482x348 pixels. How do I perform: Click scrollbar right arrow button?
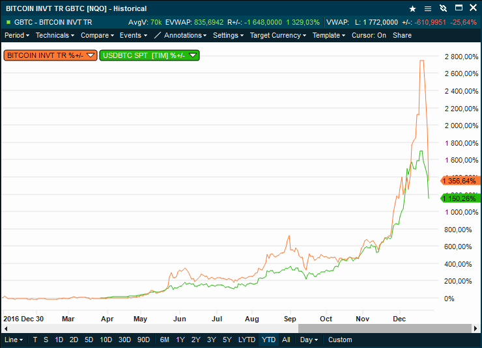(x=476, y=328)
